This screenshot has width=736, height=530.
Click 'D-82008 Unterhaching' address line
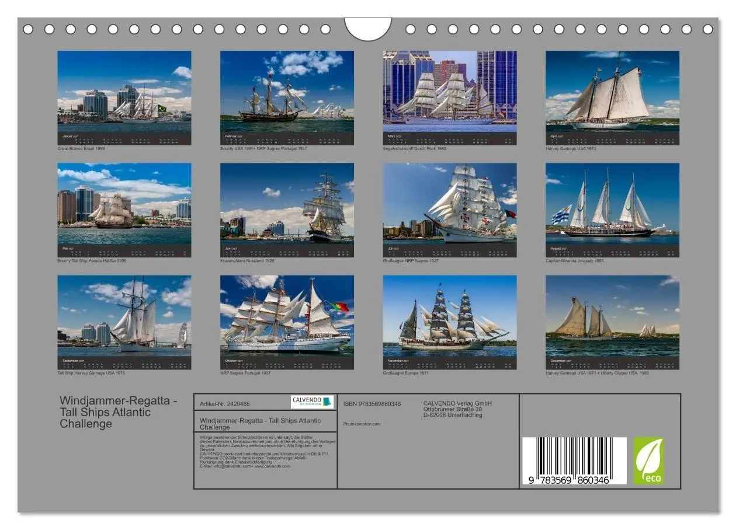(x=453, y=415)
